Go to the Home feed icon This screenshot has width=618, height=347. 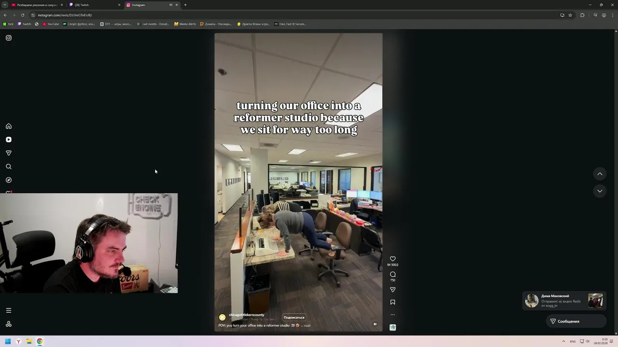(9, 126)
